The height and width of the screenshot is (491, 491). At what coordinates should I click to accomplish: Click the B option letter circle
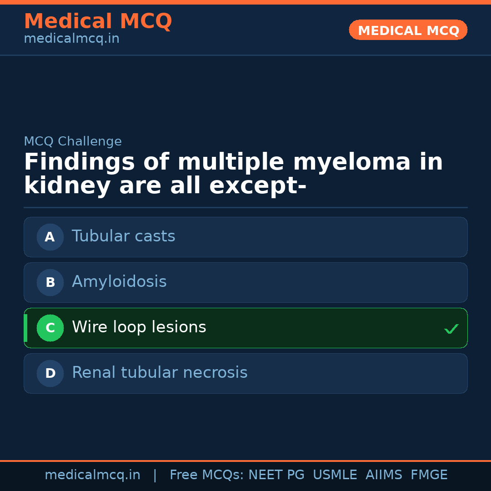click(50, 282)
